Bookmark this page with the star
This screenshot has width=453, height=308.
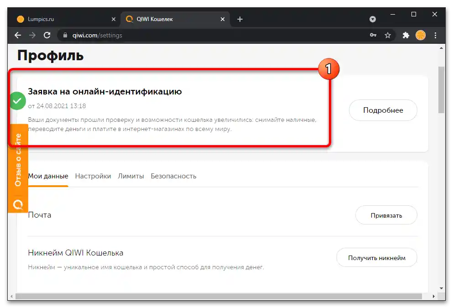tap(388, 35)
